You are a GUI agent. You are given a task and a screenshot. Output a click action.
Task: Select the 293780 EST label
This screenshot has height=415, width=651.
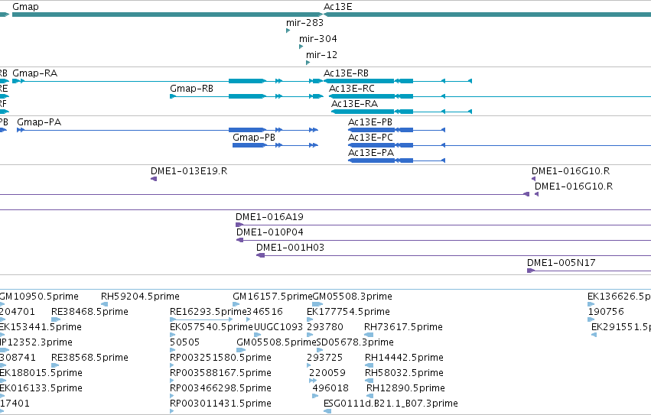point(325,327)
